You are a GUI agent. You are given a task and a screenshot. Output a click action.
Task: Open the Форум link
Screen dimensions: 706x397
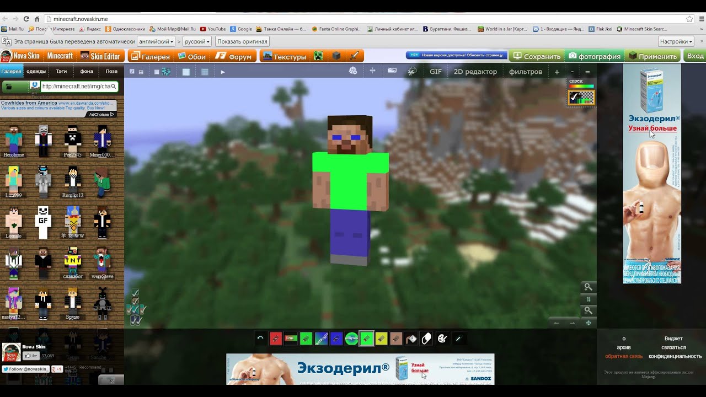point(234,56)
